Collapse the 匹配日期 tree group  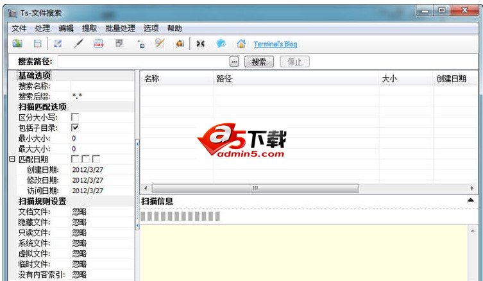pos(12,159)
